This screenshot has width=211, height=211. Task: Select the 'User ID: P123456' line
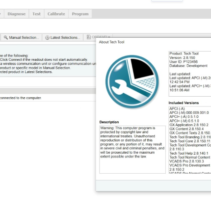[184, 62]
